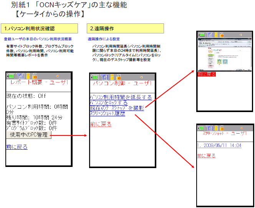Image resolution: width=255 pixels, height=208 pixels.
Task: Click パソコン利用時間: 0時間 text
Action: 37,107
